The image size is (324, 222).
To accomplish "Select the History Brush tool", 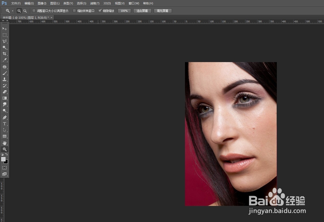I will [x=4, y=86].
